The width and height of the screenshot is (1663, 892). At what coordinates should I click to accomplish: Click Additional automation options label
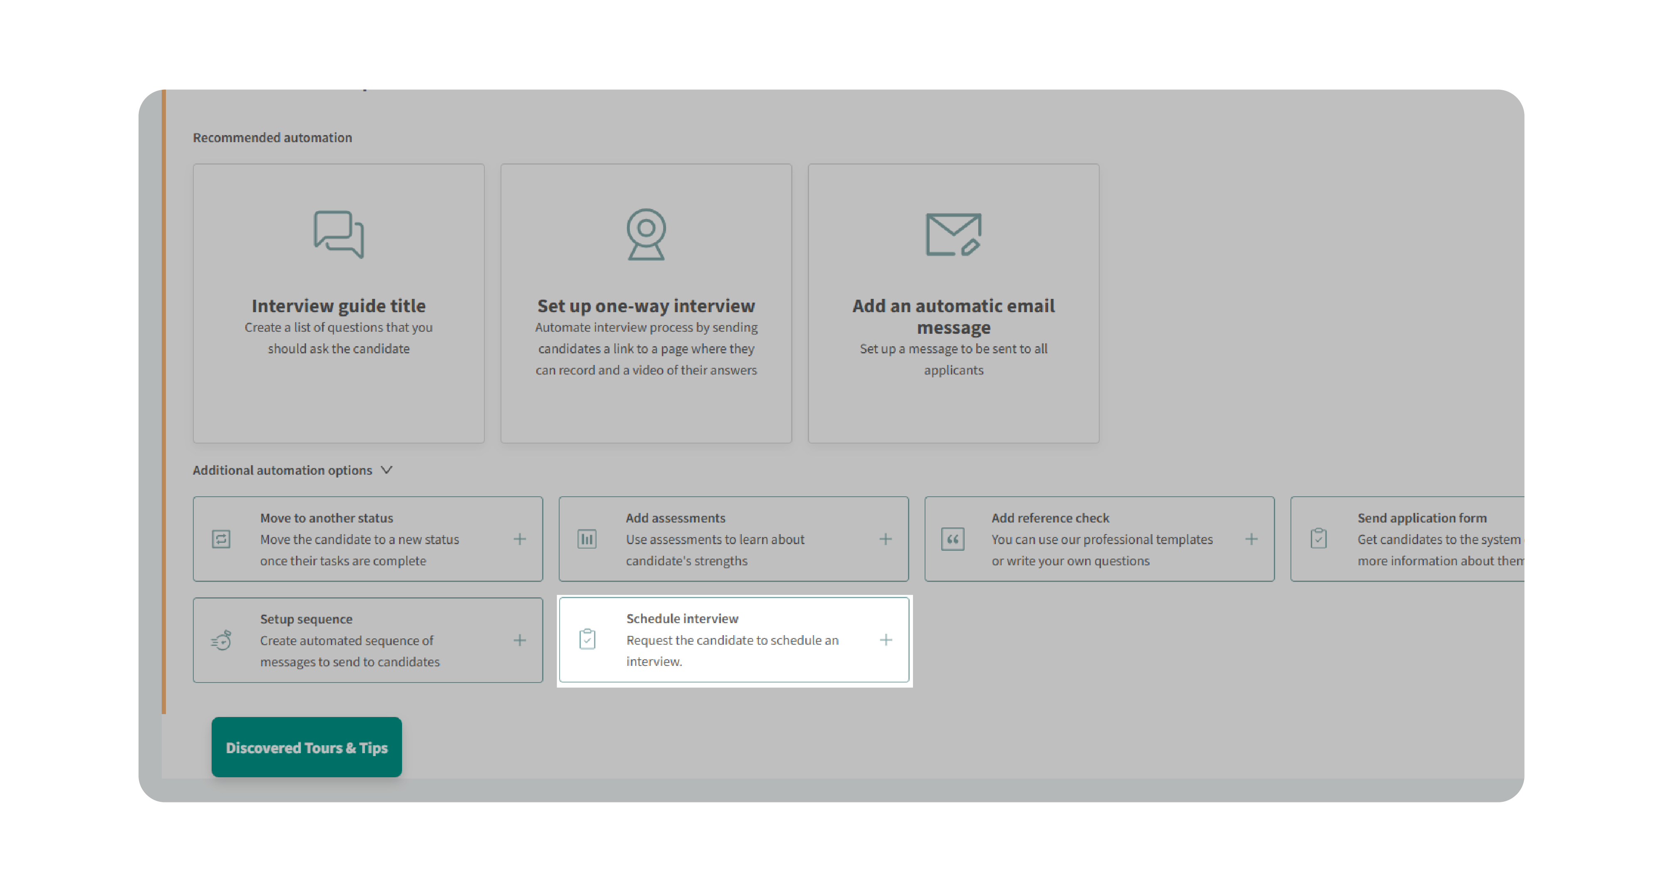(282, 470)
